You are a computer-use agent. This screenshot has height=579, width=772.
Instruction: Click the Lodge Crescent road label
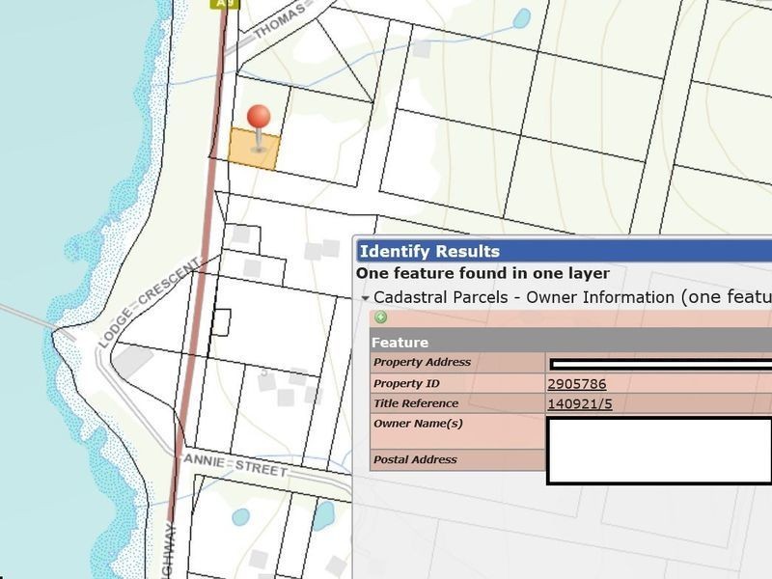[150, 304]
